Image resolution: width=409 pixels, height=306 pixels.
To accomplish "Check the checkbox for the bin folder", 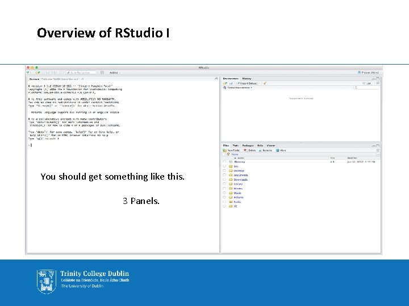I will [224, 166].
